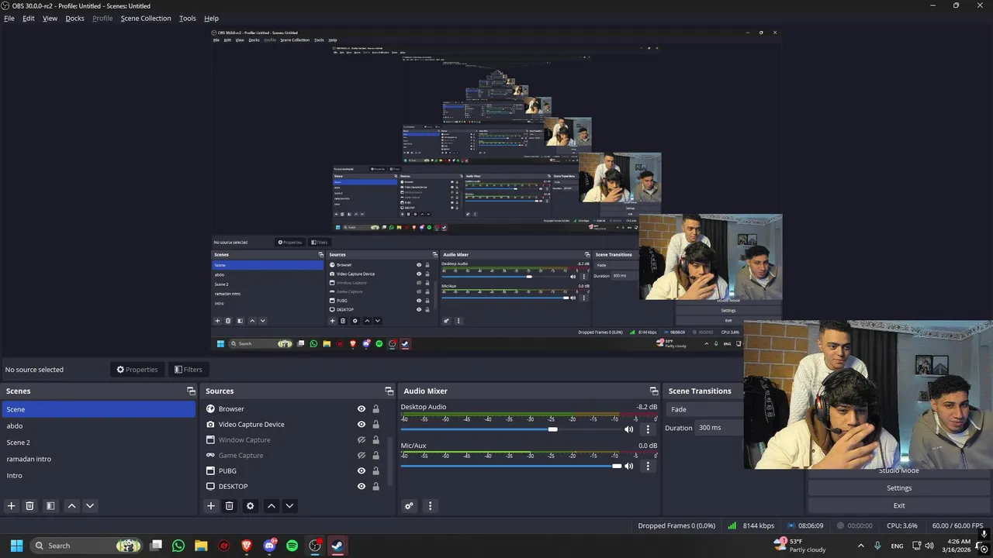993x558 pixels.
Task: Click the Filters button
Action: [x=189, y=370]
